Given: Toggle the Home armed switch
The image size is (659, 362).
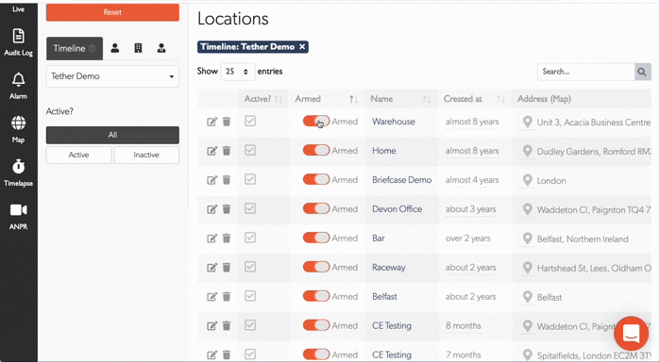Looking at the screenshot, I should [x=316, y=150].
